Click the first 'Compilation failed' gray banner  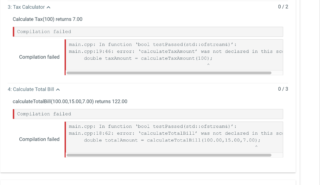[x=148, y=32]
